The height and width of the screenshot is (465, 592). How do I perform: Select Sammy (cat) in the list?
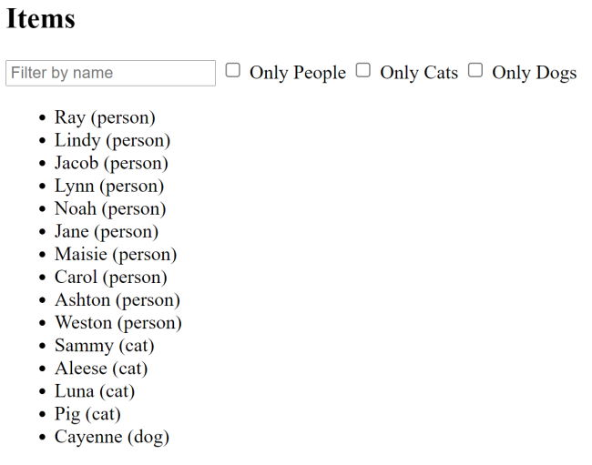click(x=105, y=345)
